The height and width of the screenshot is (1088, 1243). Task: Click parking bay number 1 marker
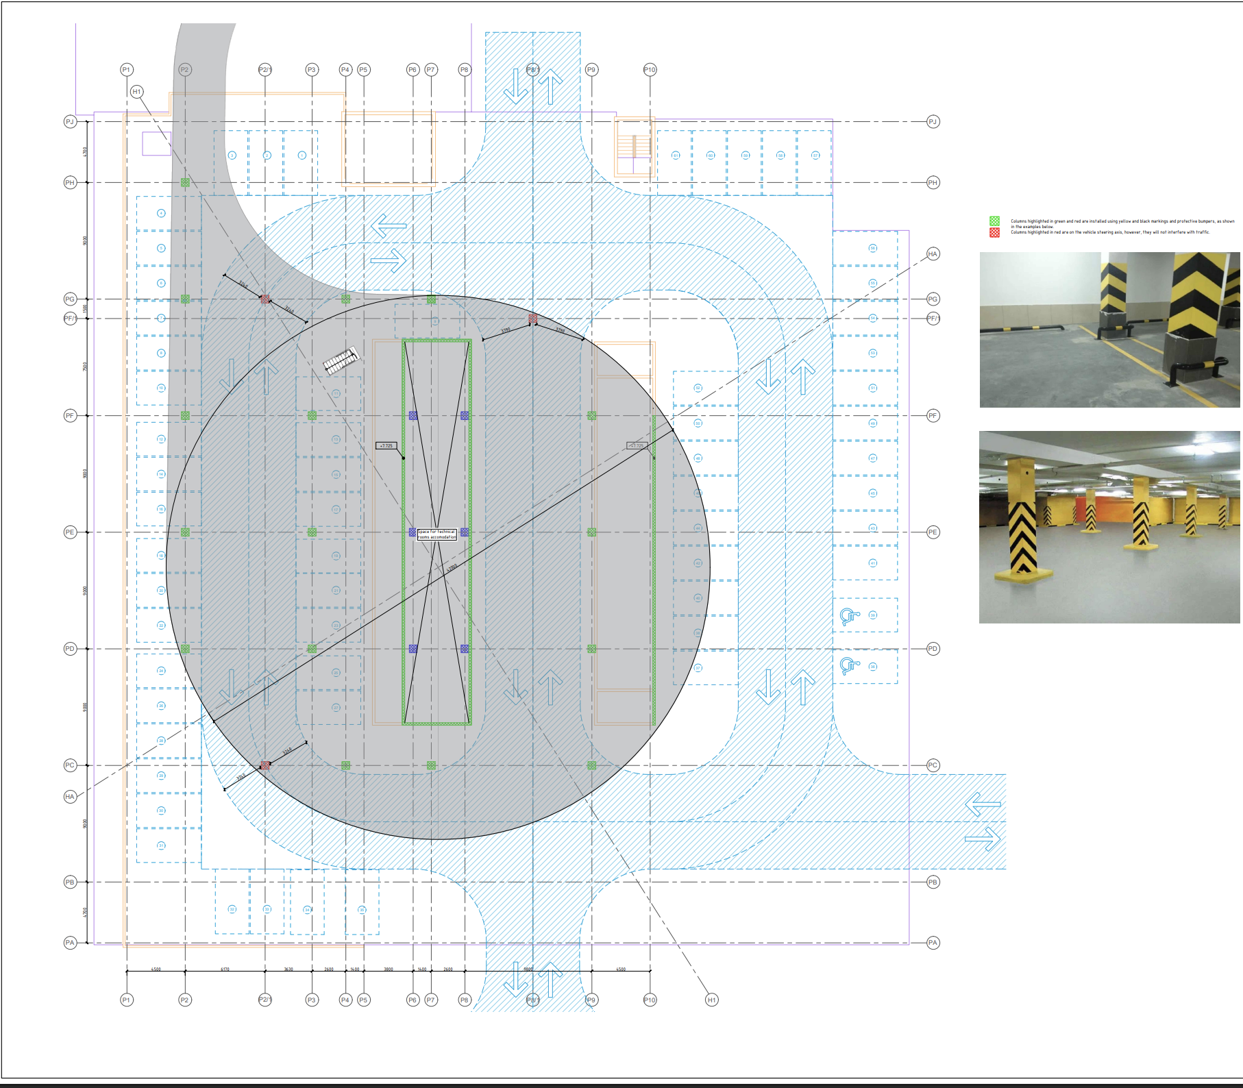coord(301,156)
